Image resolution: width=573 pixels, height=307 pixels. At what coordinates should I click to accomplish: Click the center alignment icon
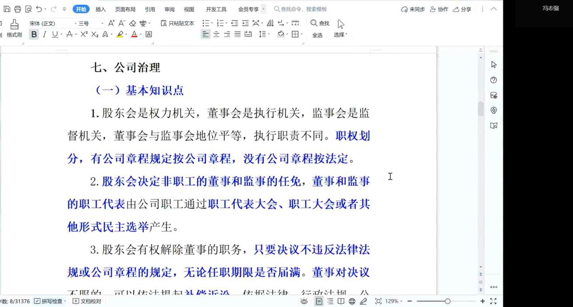point(216,35)
